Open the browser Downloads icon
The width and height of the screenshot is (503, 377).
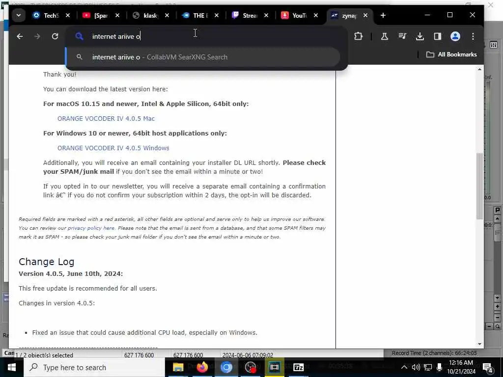click(420, 36)
